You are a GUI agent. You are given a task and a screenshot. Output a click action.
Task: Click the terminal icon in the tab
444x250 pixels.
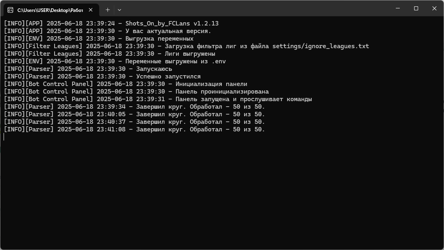click(10, 10)
